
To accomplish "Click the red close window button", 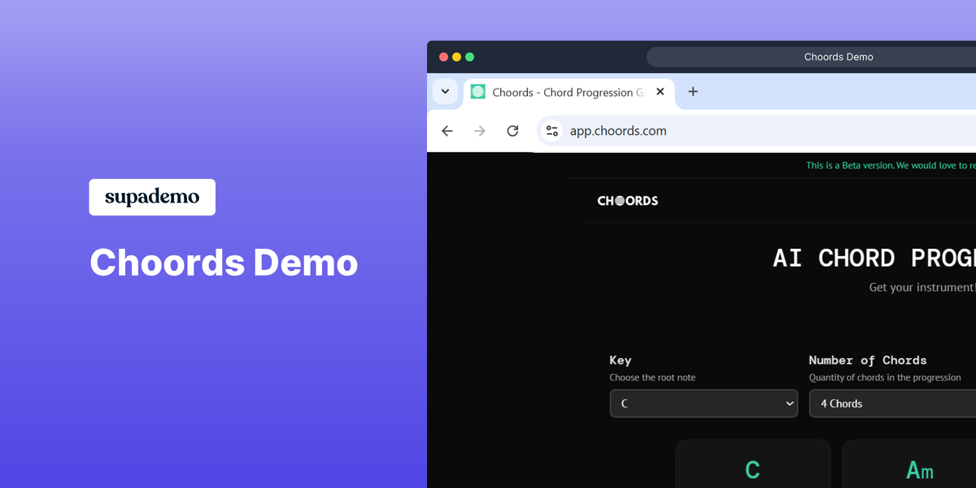I will click(x=443, y=57).
